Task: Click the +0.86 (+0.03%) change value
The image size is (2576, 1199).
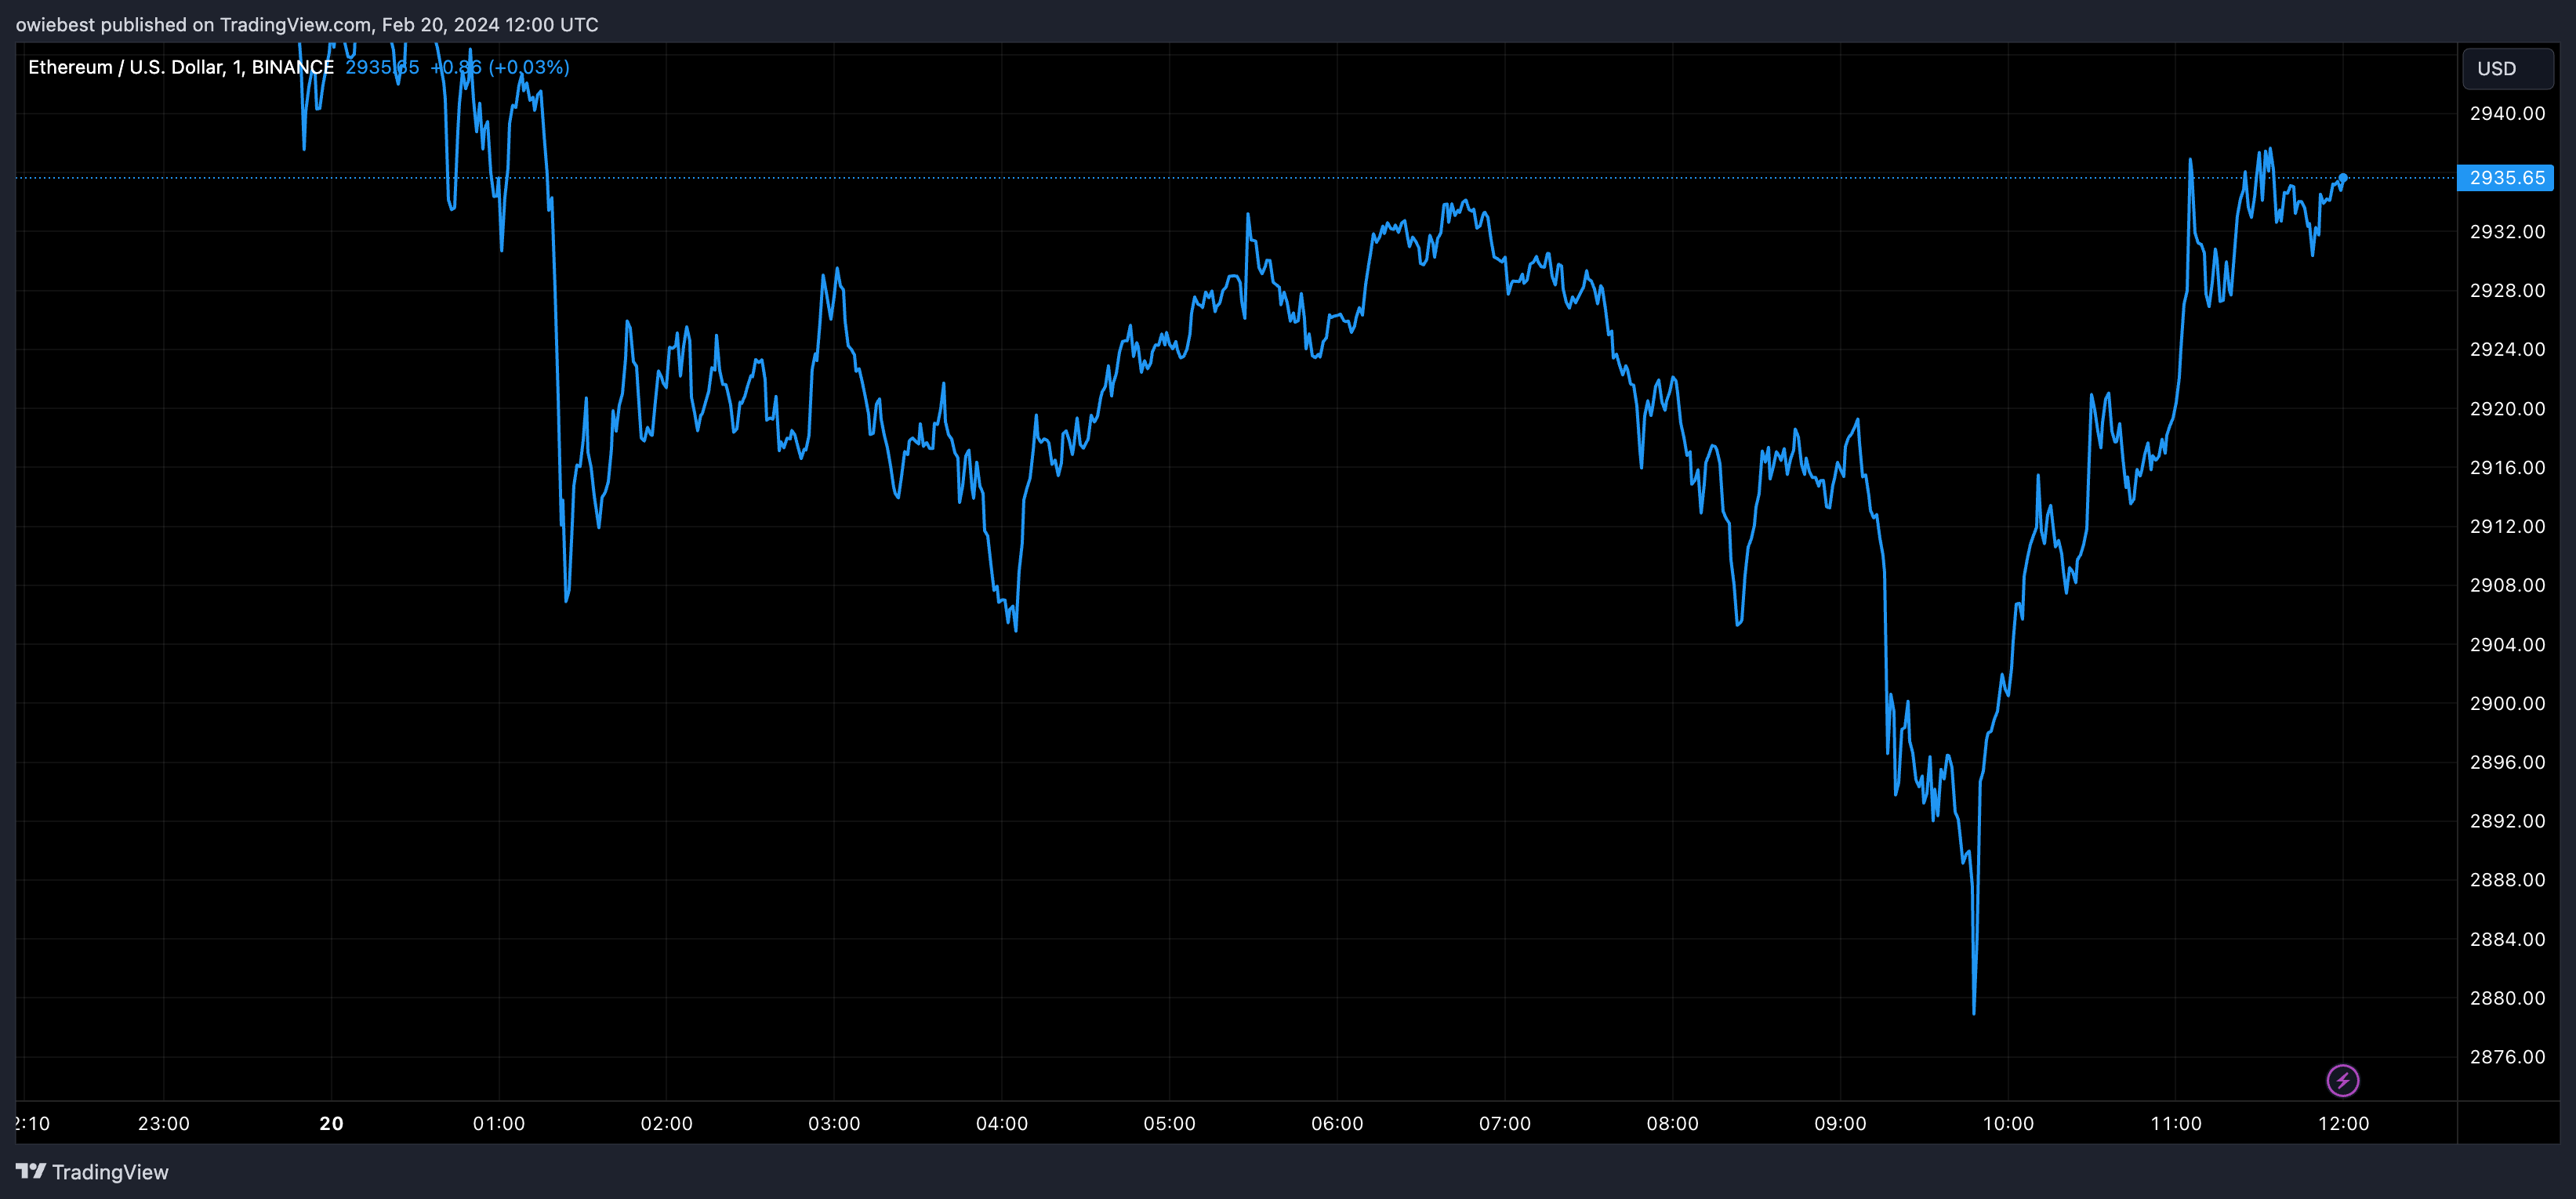Action: [x=500, y=67]
